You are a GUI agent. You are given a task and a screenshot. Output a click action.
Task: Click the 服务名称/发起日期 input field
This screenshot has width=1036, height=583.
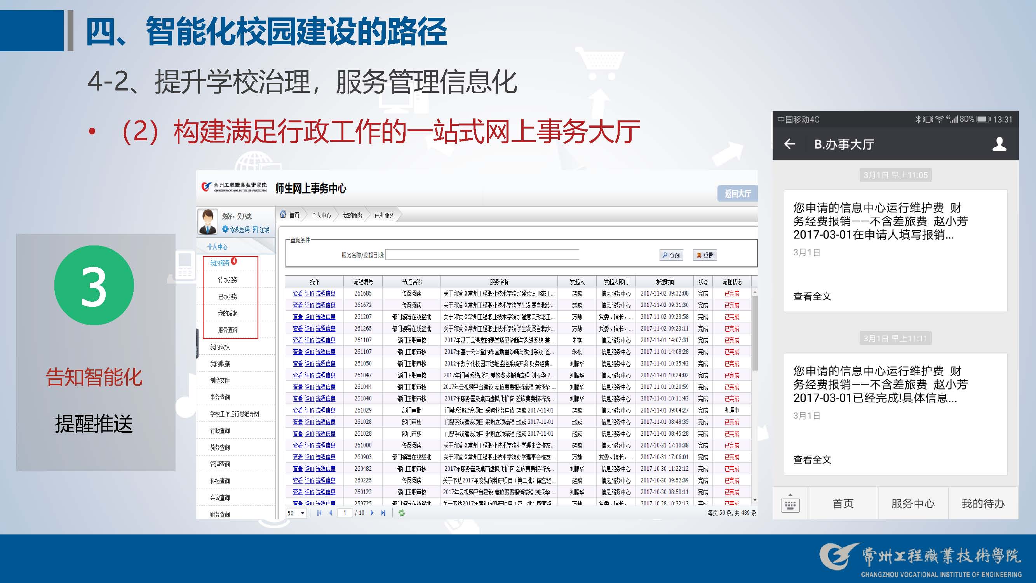(x=482, y=254)
